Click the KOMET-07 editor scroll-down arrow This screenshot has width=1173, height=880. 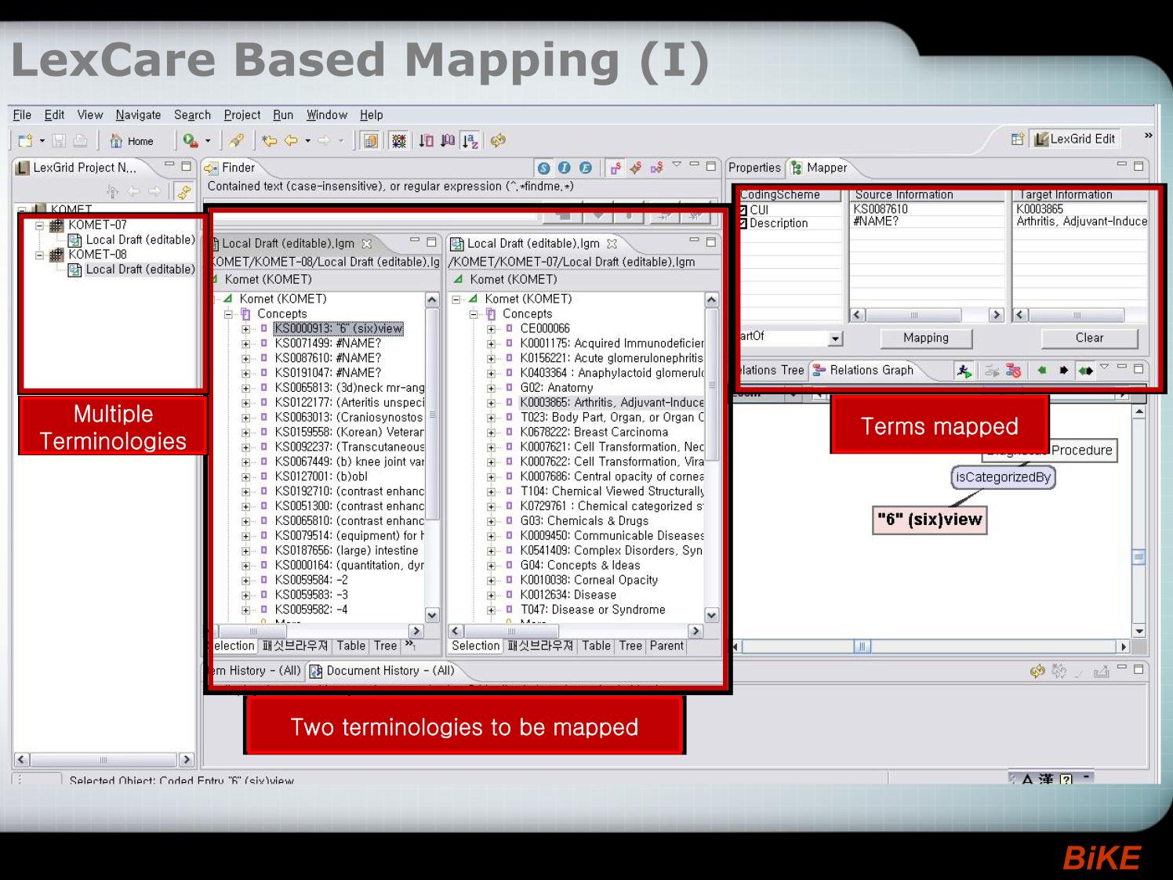[711, 616]
